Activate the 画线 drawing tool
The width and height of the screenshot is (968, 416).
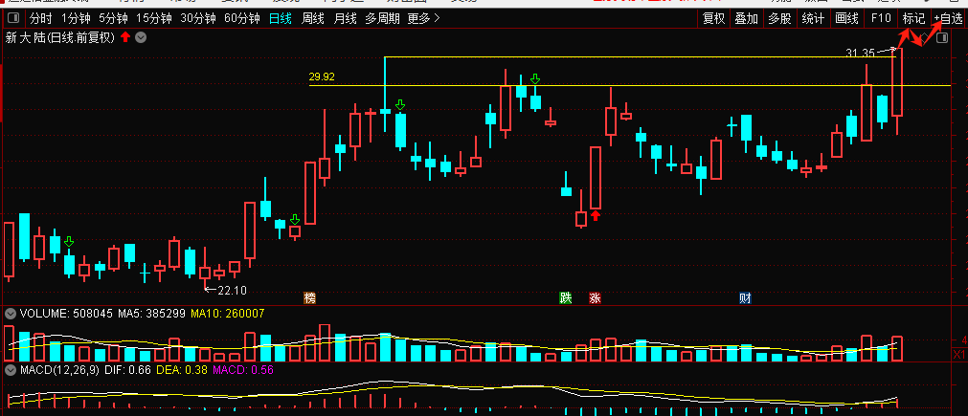click(x=846, y=18)
